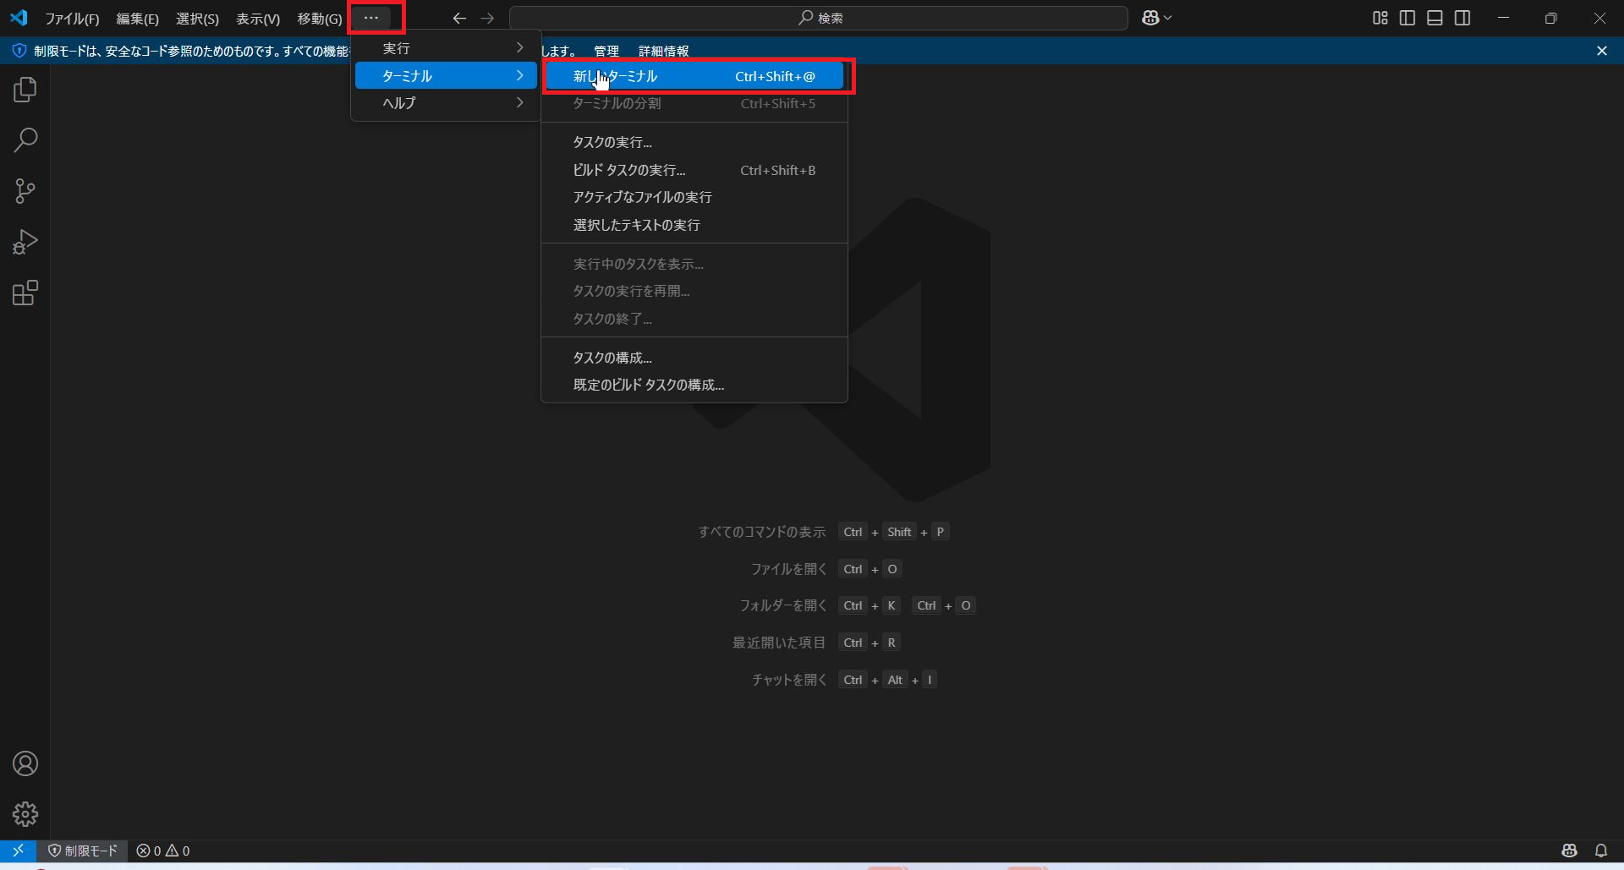1624x870 pixels.
Task: Toggle the primary sidebar visibility
Action: (x=1407, y=17)
